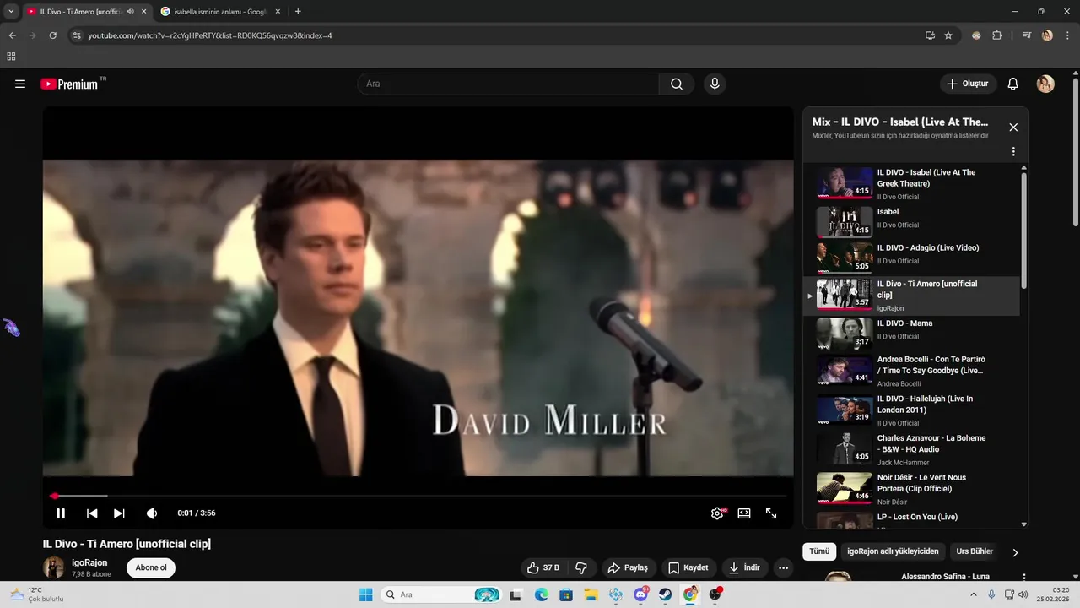This screenshot has height=608, width=1080.
Task: Save video with Kaydet button
Action: (688, 567)
